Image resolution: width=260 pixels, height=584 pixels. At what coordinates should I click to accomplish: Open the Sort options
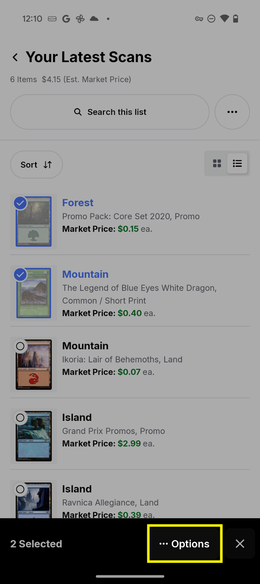pyautogui.click(x=36, y=165)
